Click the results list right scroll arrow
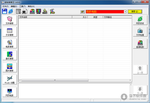The width and height of the screenshot is (150, 103). pos(130,80)
